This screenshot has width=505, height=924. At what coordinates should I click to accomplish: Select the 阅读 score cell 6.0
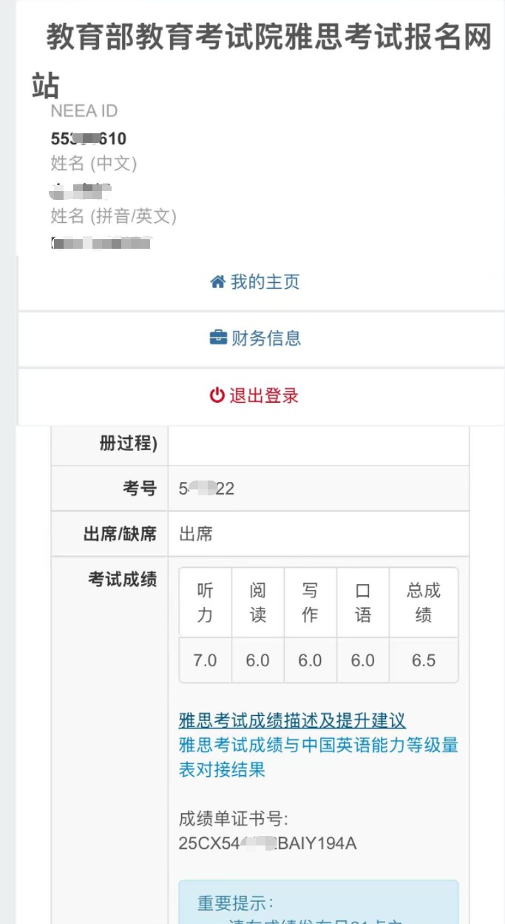pos(258,660)
